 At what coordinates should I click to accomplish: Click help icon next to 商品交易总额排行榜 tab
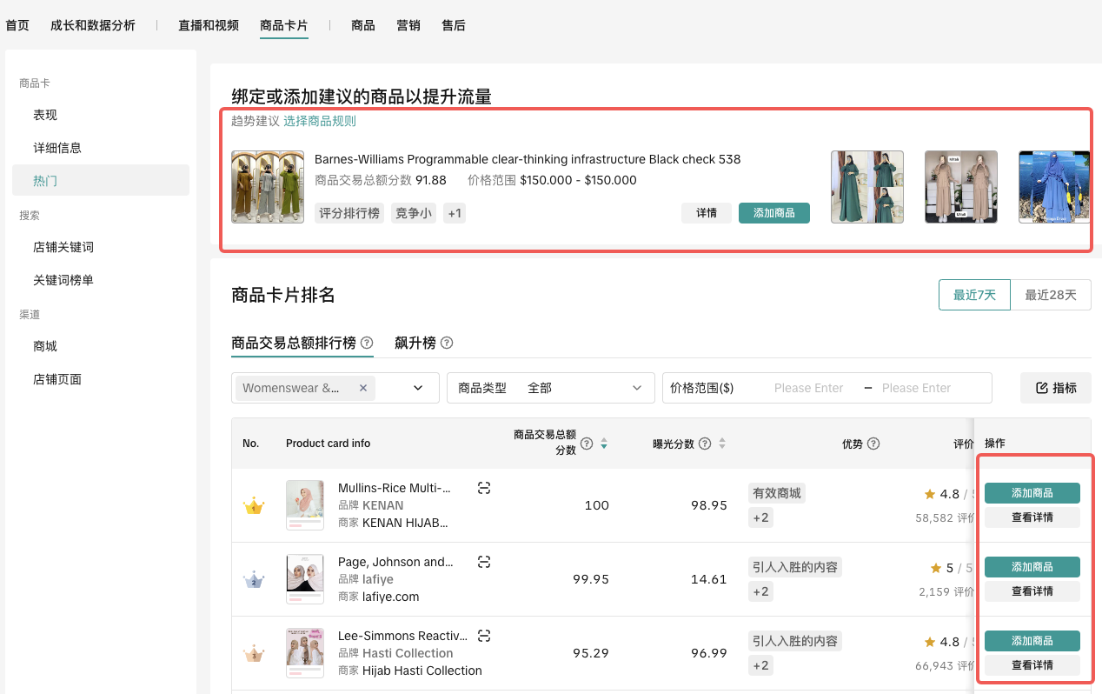click(367, 343)
